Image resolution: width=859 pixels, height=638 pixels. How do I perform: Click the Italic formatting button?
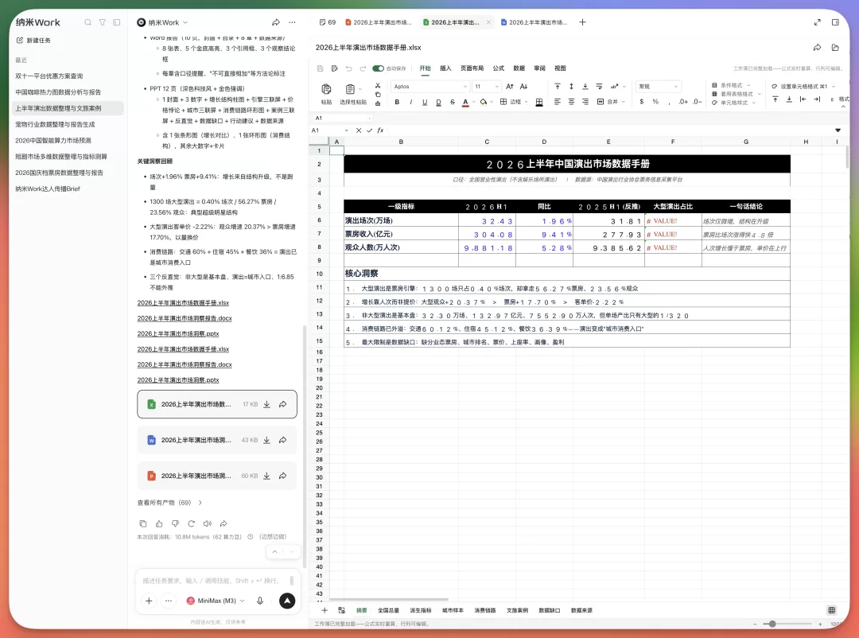(411, 102)
